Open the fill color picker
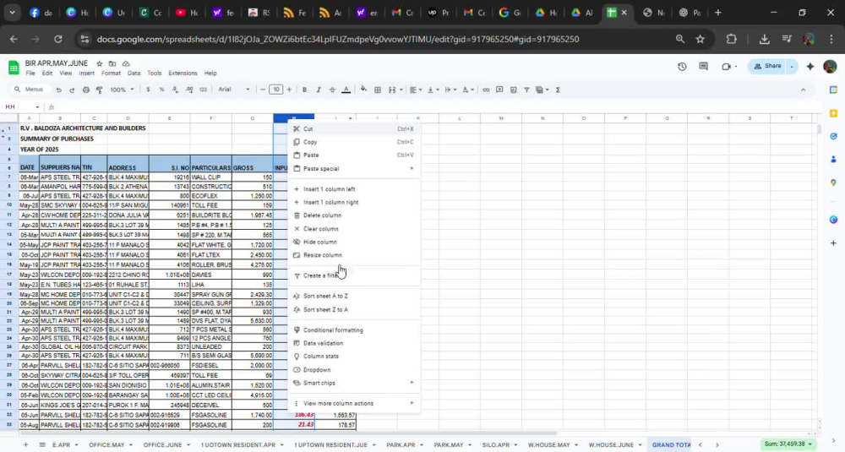The image size is (845, 452). pos(363,90)
